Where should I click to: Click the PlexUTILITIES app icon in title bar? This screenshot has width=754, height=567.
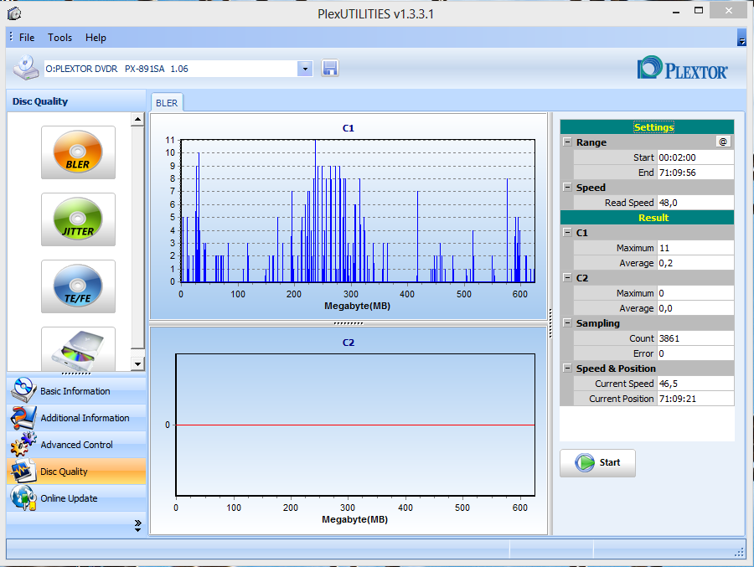click(14, 13)
